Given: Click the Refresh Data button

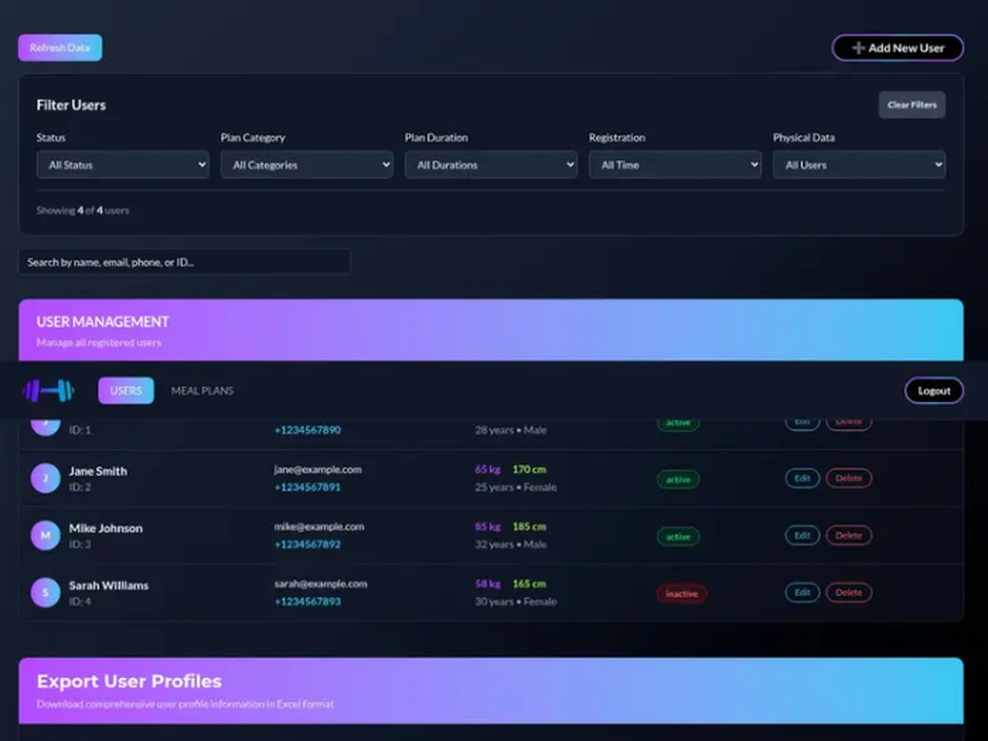Looking at the screenshot, I should [60, 47].
